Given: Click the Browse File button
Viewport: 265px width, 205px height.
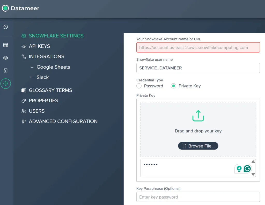Looking at the screenshot, I should click(198, 146).
